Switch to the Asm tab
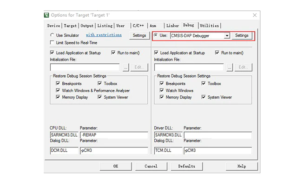 [153, 26]
